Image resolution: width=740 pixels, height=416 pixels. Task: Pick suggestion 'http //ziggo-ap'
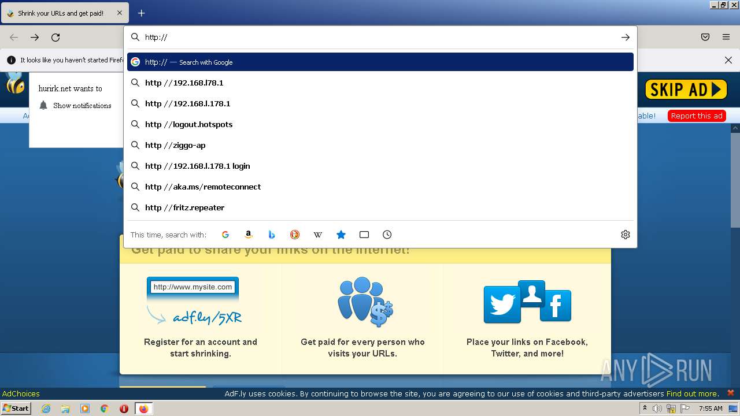(x=380, y=145)
